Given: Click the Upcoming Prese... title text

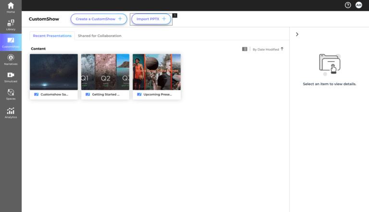Looking at the screenshot, I should (158, 94).
